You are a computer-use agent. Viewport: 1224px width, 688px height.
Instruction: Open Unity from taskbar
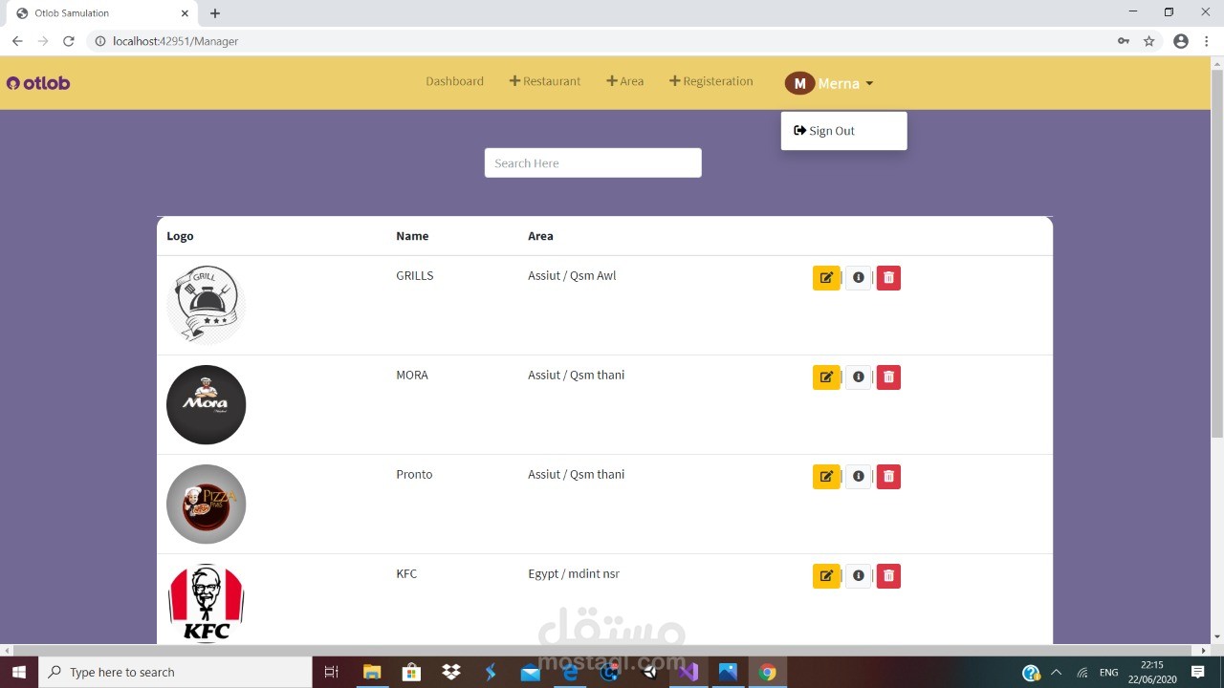tap(649, 672)
